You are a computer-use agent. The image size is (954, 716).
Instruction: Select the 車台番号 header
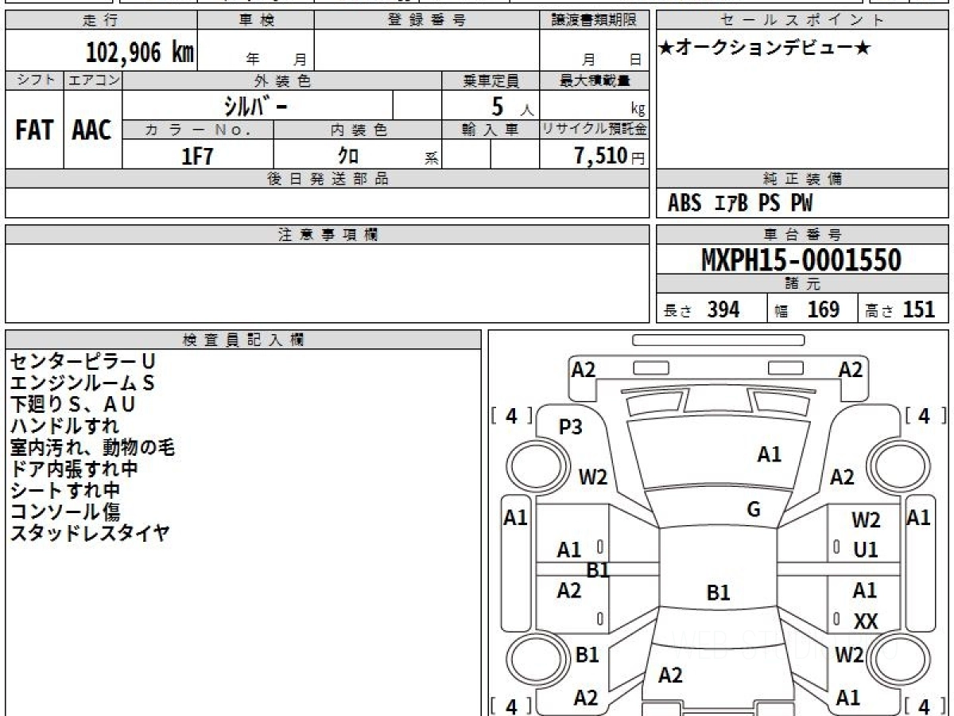[803, 235]
